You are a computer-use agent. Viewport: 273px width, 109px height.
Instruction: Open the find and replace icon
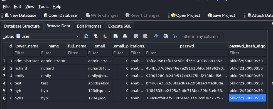175,36
